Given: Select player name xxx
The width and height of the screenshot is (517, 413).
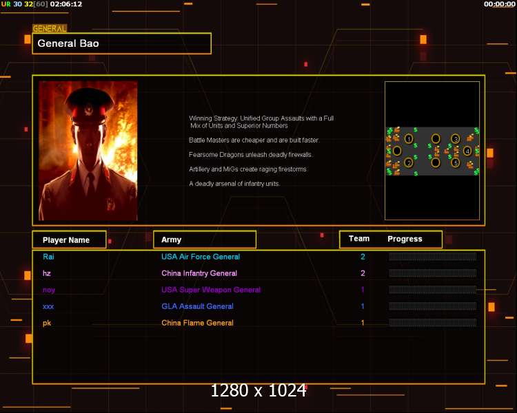Looking at the screenshot, I should tap(48, 306).
